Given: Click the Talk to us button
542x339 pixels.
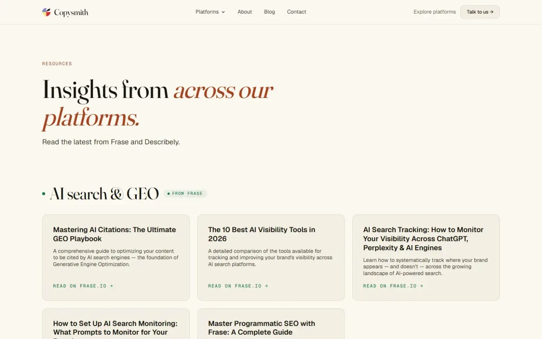Looking at the screenshot, I should pyautogui.click(x=480, y=12).
